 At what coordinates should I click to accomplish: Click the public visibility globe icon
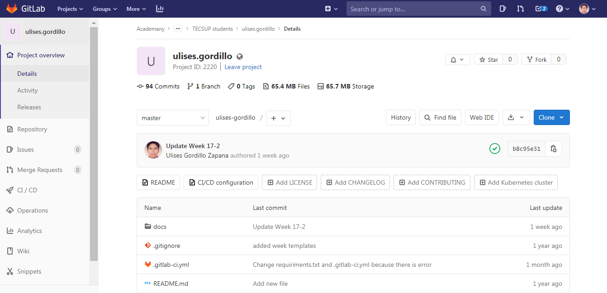point(240,56)
